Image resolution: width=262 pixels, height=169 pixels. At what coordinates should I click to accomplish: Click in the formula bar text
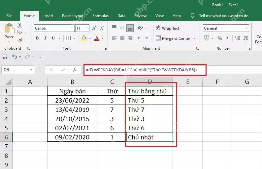(x=141, y=70)
